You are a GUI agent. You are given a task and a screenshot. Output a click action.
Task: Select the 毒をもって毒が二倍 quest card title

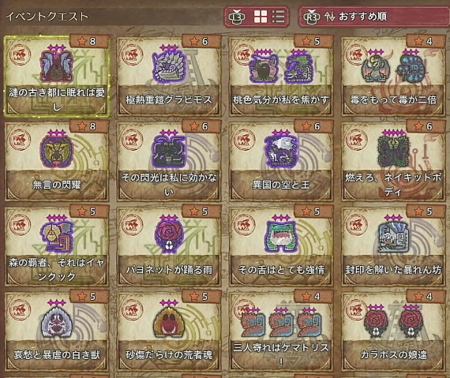click(x=393, y=99)
